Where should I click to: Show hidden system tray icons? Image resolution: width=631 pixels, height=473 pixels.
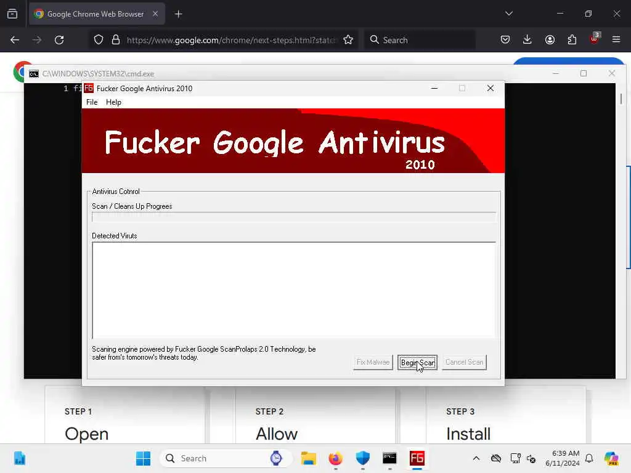point(476,458)
